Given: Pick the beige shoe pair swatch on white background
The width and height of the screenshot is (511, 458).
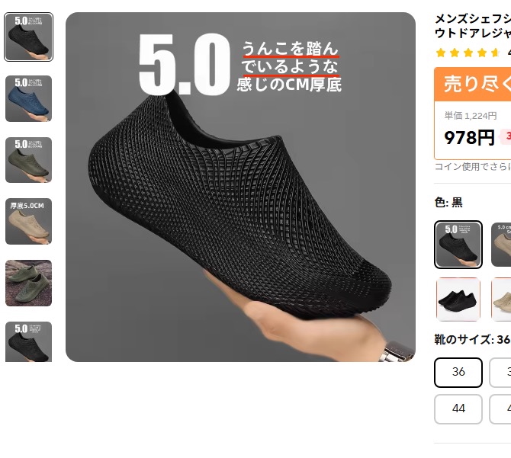Looking at the screenshot, I should [501, 299].
